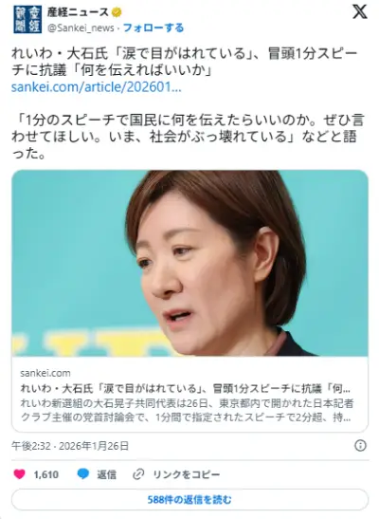Viewport: 379px width, 519px height.
Task: Select リンクをコピー to copy the link
Action: point(186,474)
